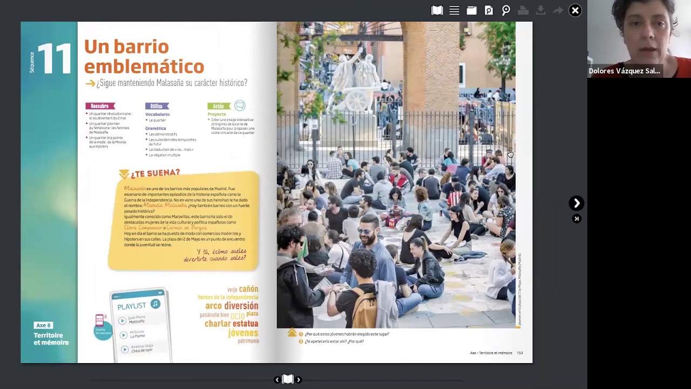The image size is (691, 389).
Task: Click the plaza photo of Malasaña
Action: pyautogui.click(x=396, y=175)
